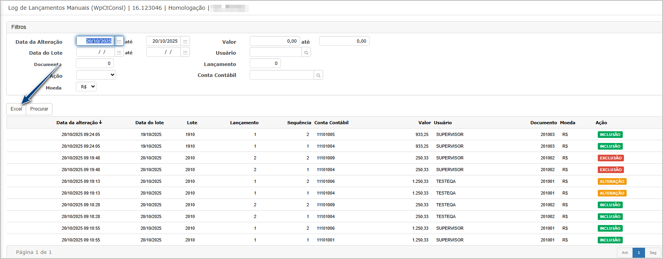Open calendar picker for Data do Lote start
This screenshot has width=663, height=259.
pyautogui.click(x=119, y=52)
